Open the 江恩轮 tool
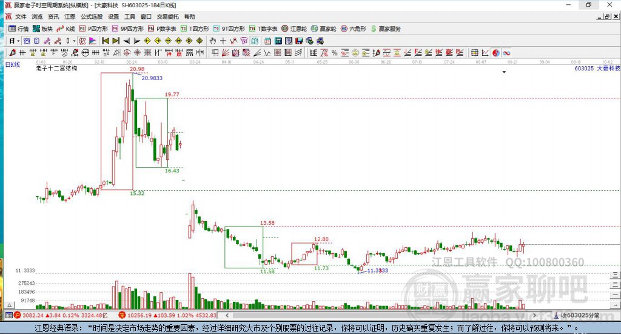 (x=294, y=29)
